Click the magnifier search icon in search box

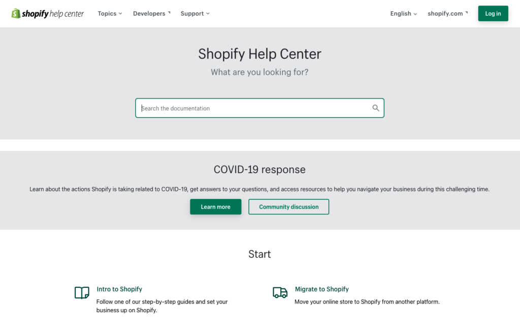pyautogui.click(x=375, y=108)
